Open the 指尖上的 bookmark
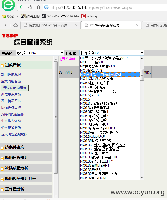167x200 pixels. point(30,16)
